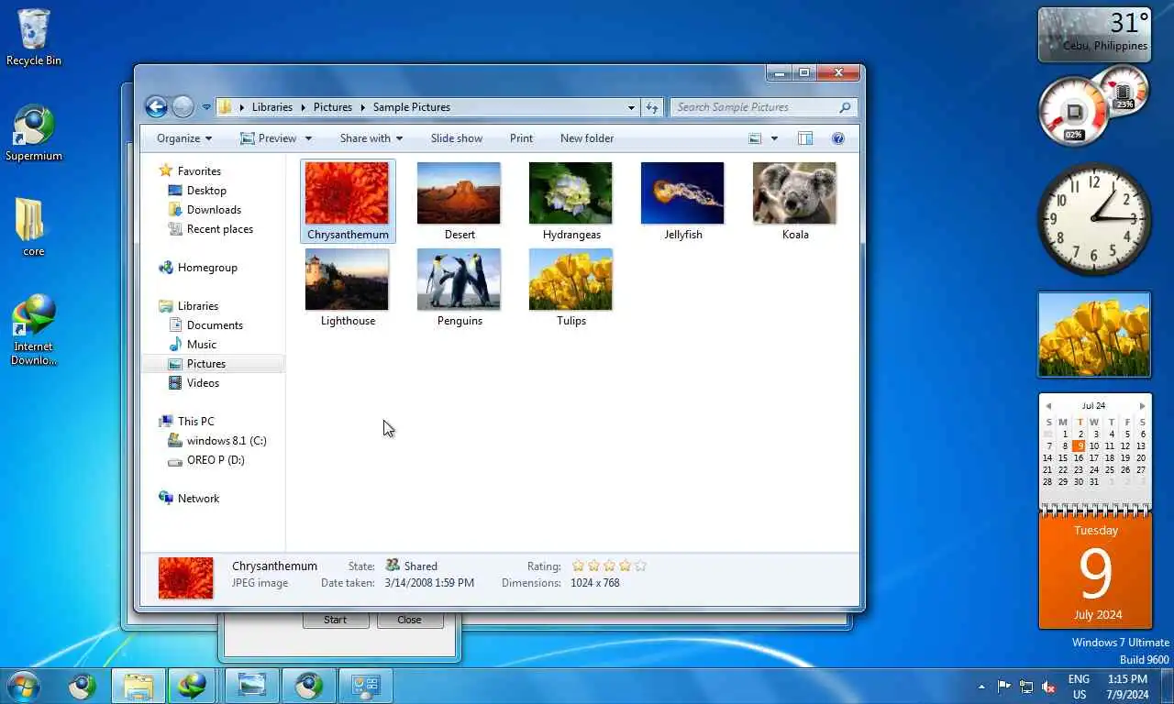Open the view options dropdown arrow
Image resolution: width=1174 pixels, height=704 pixels.
coord(774,138)
